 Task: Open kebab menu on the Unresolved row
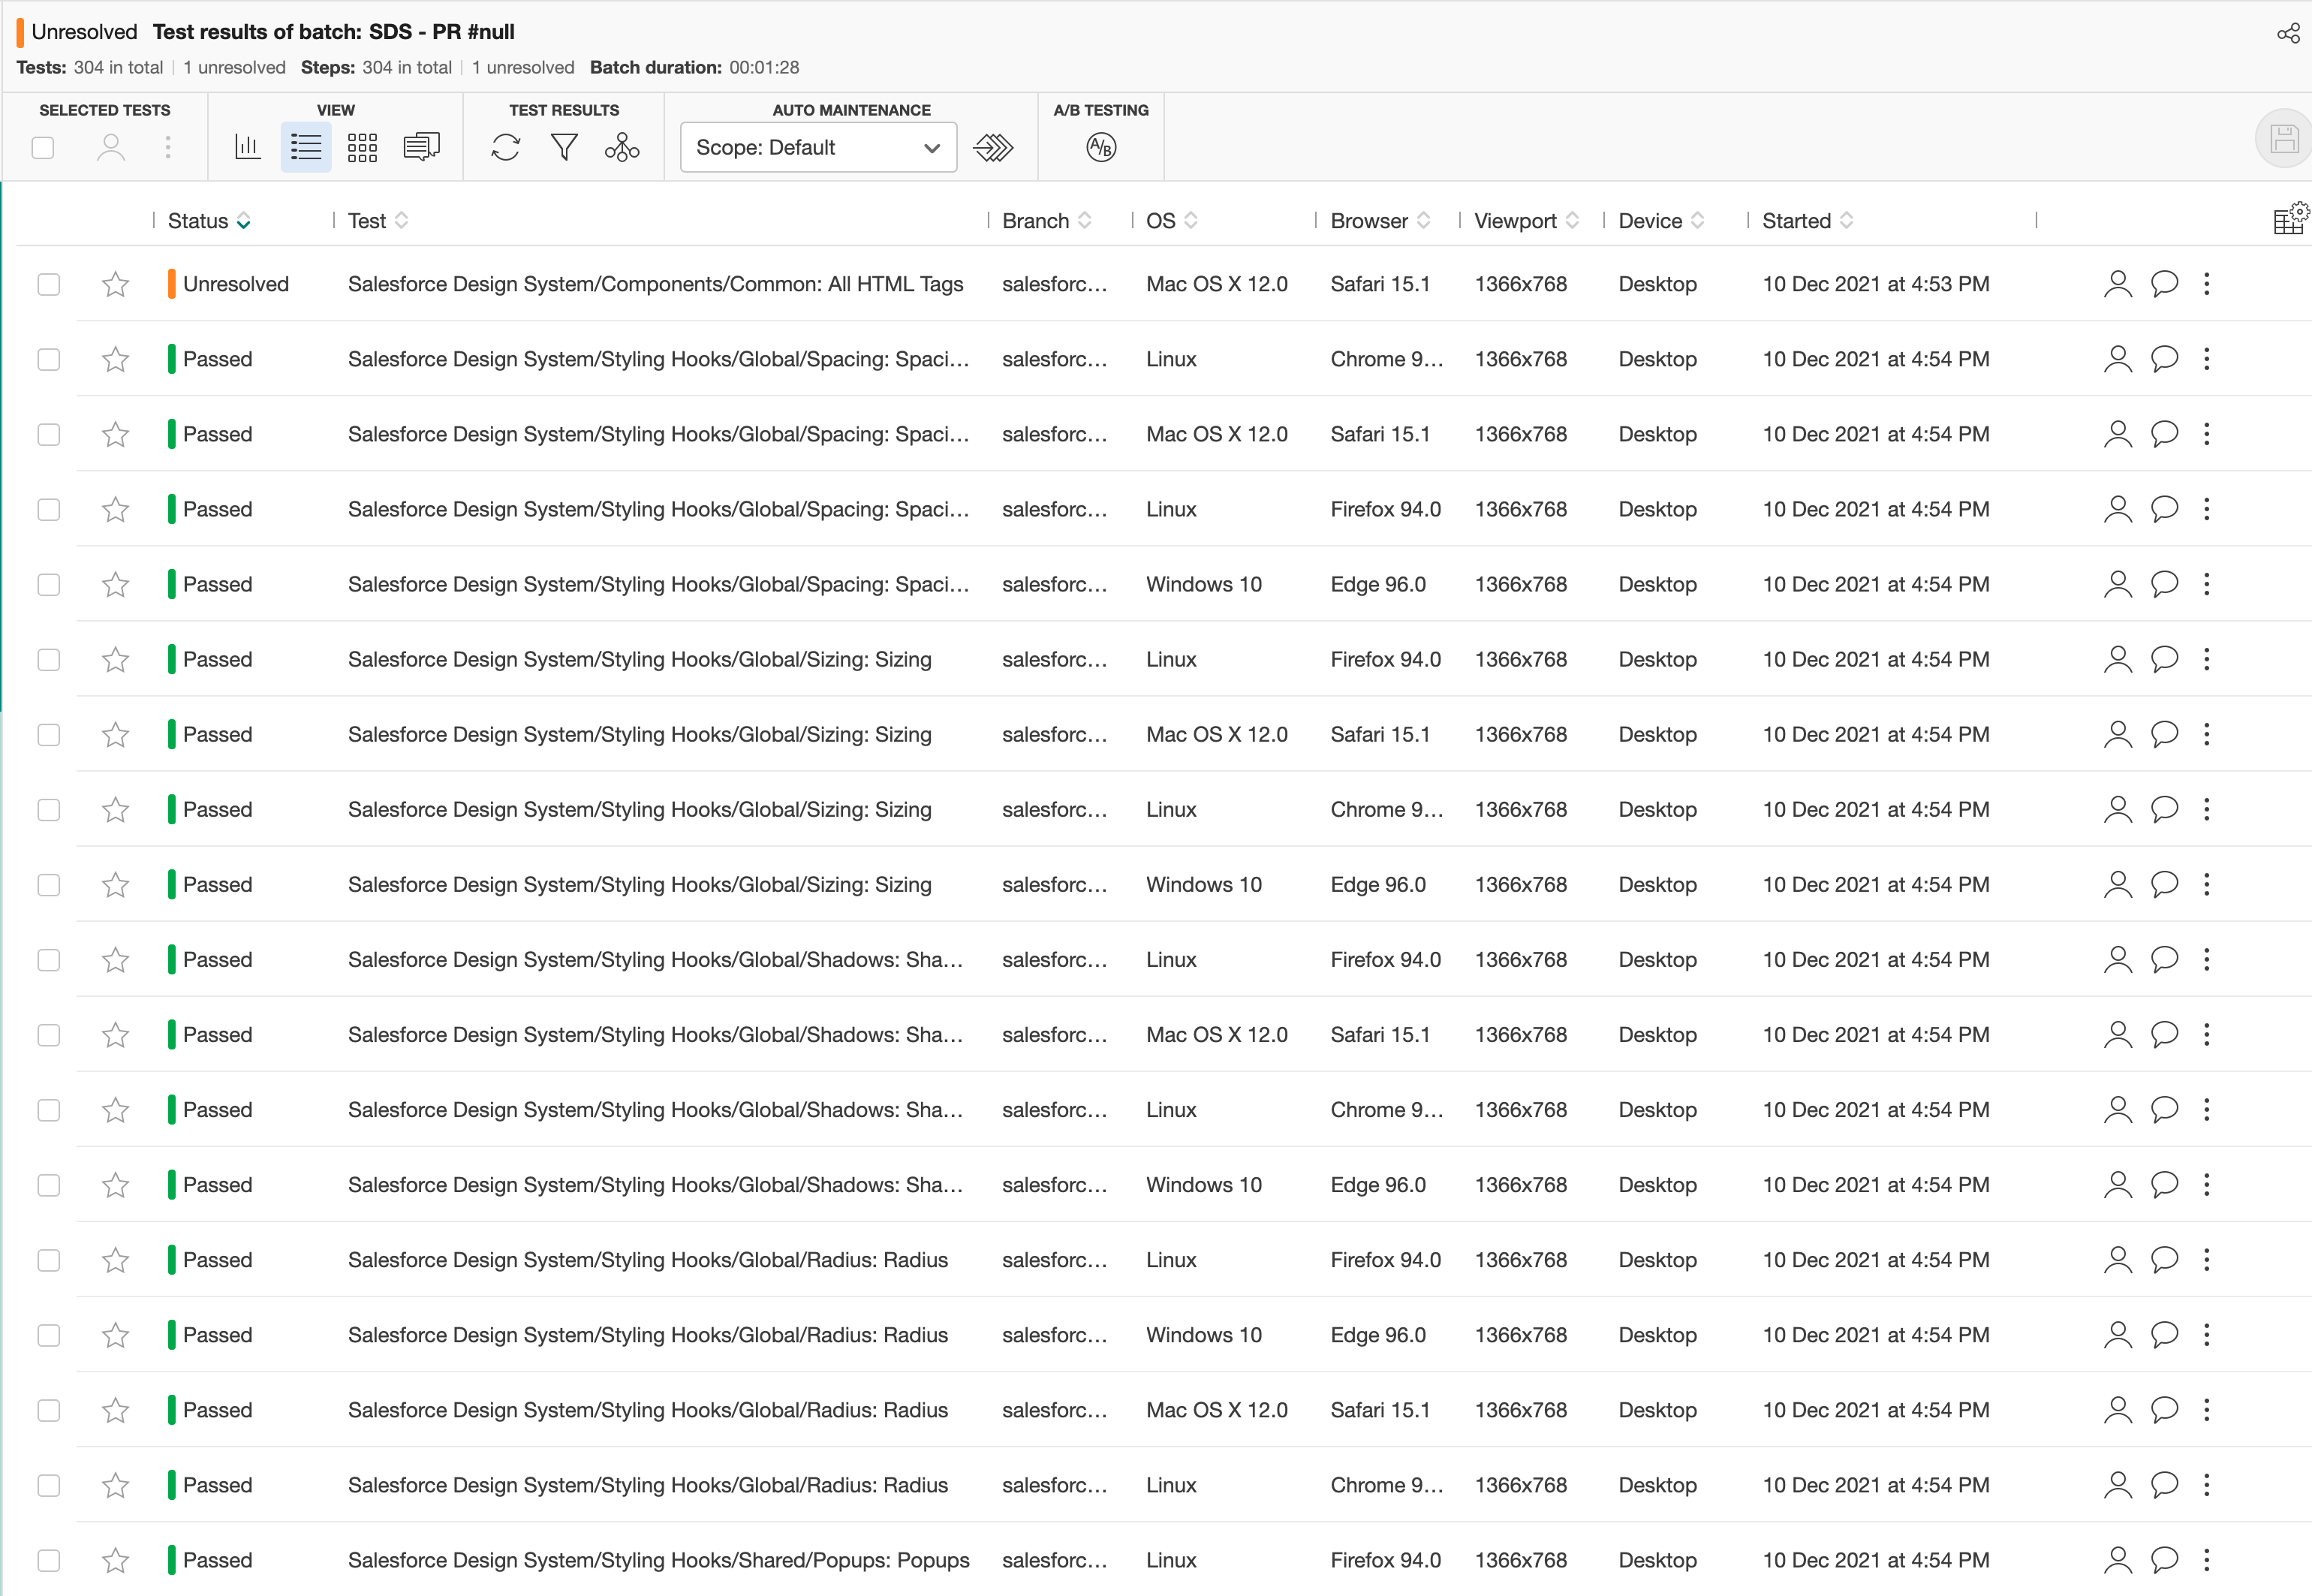point(2207,284)
